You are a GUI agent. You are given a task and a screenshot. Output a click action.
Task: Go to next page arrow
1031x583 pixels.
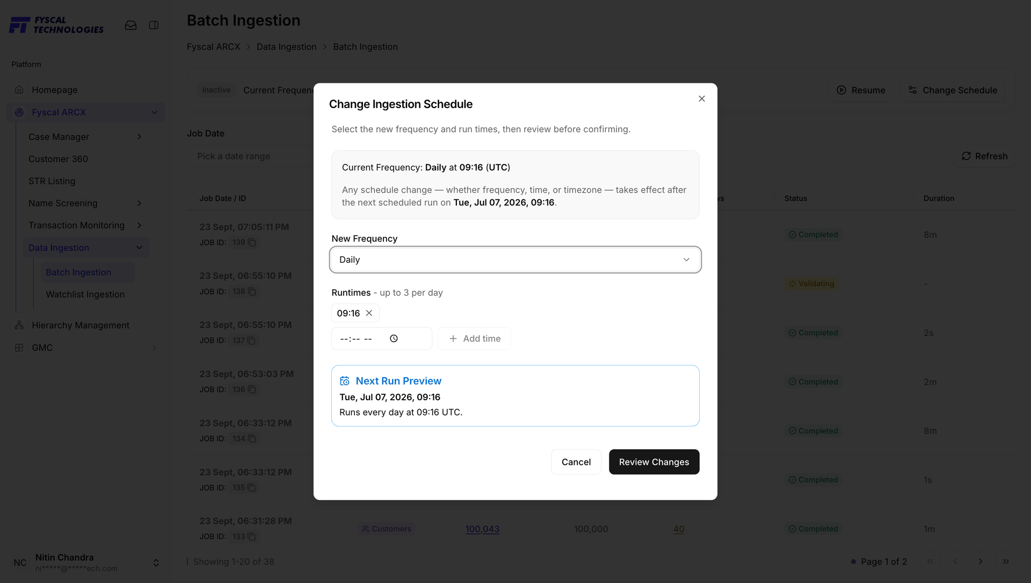981,562
